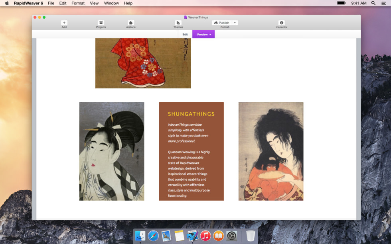The height and width of the screenshot is (244, 391).
Task: Open Notes from the Dock
Action: click(179, 236)
